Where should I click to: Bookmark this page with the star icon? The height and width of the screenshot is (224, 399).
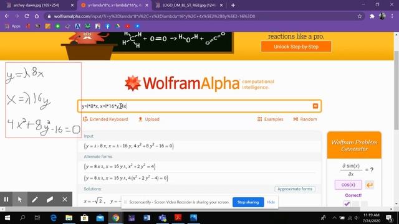(x=360, y=16)
